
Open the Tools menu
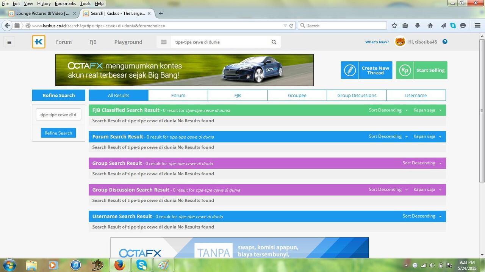(85, 3)
